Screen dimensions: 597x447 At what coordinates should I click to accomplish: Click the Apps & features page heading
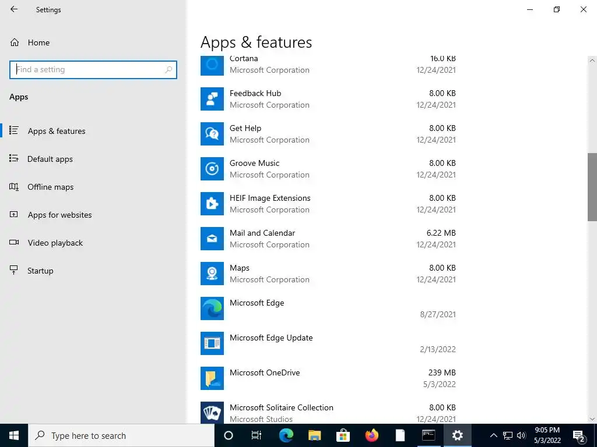257,42
